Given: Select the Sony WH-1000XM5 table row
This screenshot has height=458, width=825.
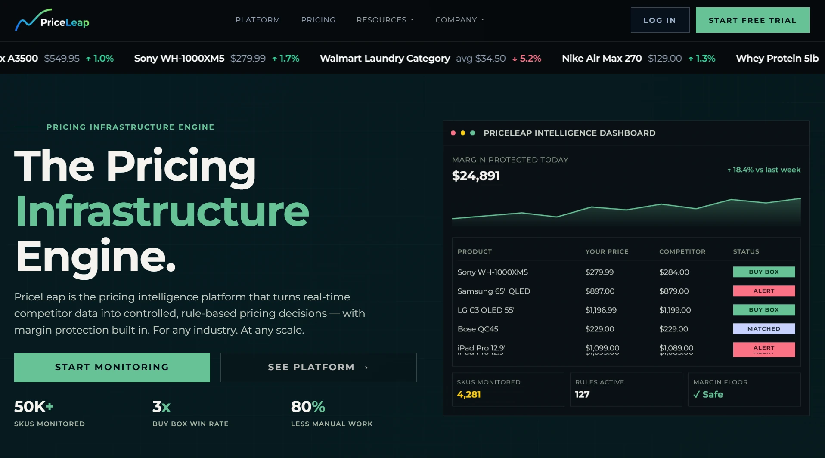Looking at the screenshot, I should [626, 272].
